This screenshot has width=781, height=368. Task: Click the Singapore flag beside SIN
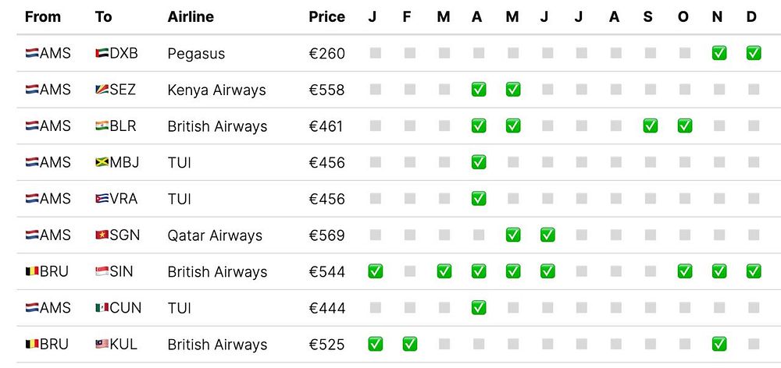[102, 272]
